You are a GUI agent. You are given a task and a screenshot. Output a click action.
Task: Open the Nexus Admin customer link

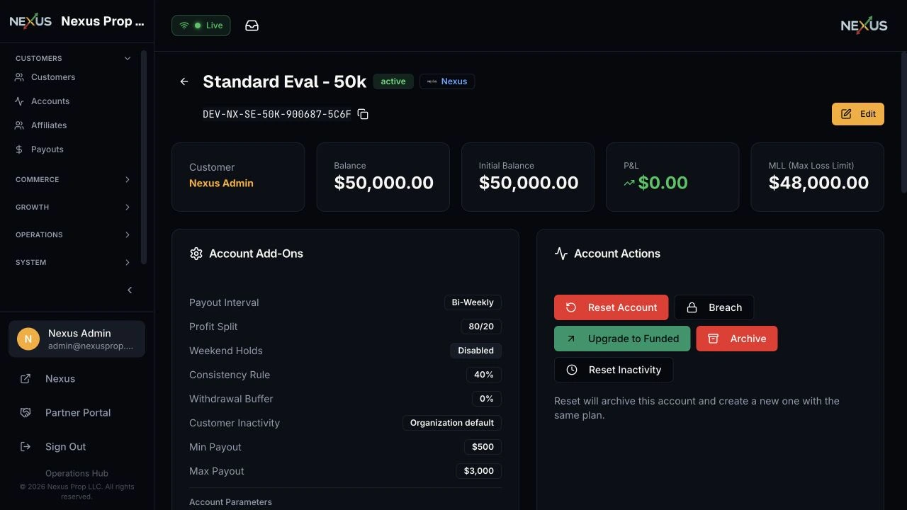tap(221, 183)
